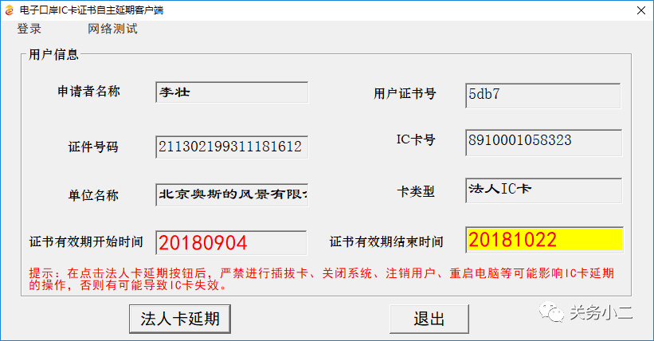Click the WeChat watermark logo icon
Image resolution: width=654 pixels, height=341 pixels.
[551, 312]
